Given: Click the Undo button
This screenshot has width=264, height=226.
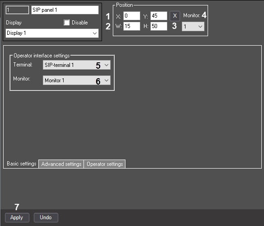Looking at the screenshot, I should (46, 217).
